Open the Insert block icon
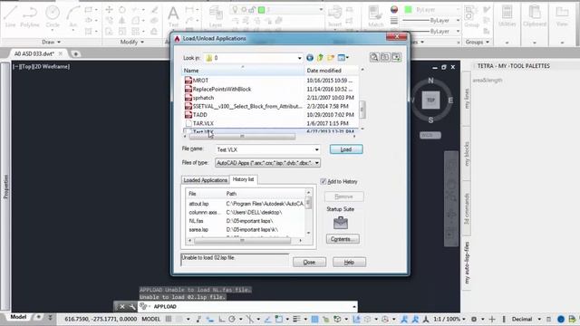 pos(334,16)
